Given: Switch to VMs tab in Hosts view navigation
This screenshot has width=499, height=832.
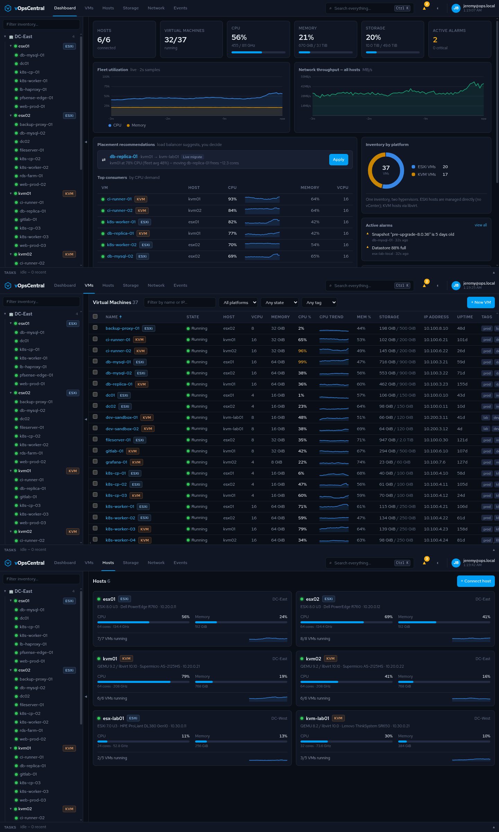Looking at the screenshot, I should click(89, 563).
